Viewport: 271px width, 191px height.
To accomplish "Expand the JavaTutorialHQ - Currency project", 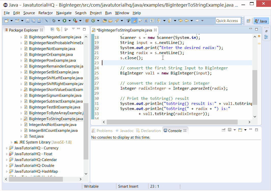I will (7, 148).
